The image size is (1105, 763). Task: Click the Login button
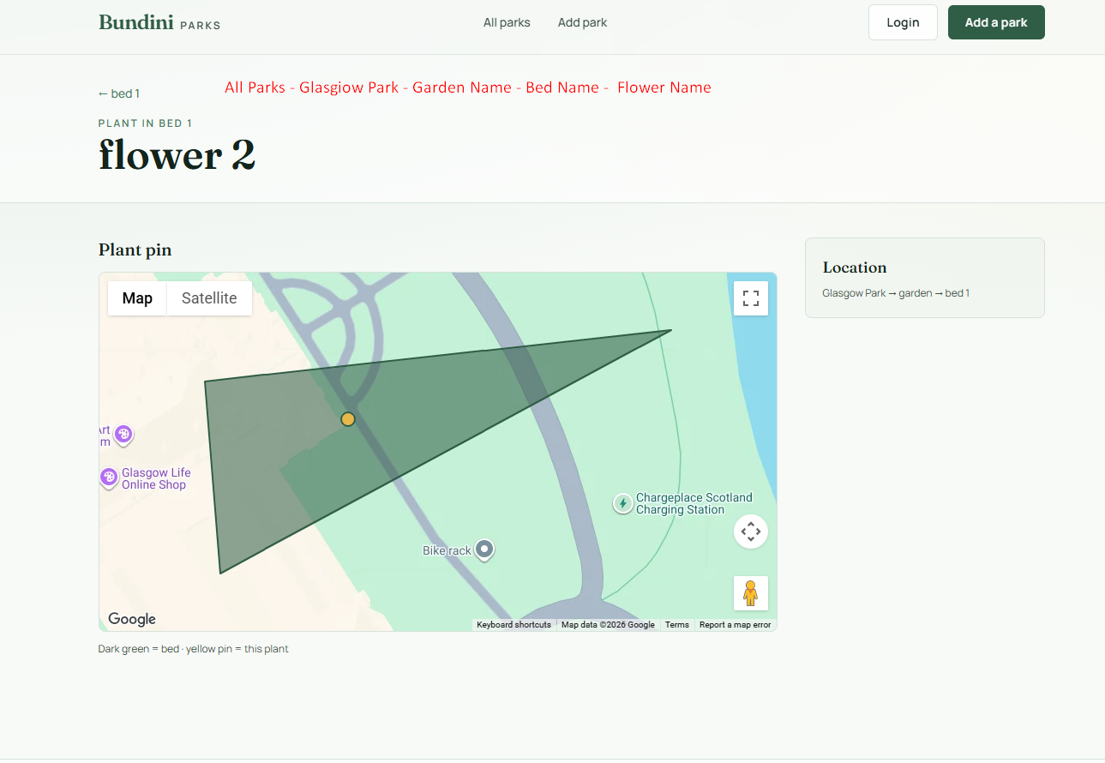pos(903,22)
